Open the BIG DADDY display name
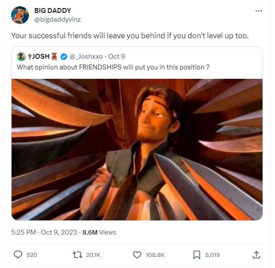This screenshot has height=268, width=275. (x=53, y=11)
